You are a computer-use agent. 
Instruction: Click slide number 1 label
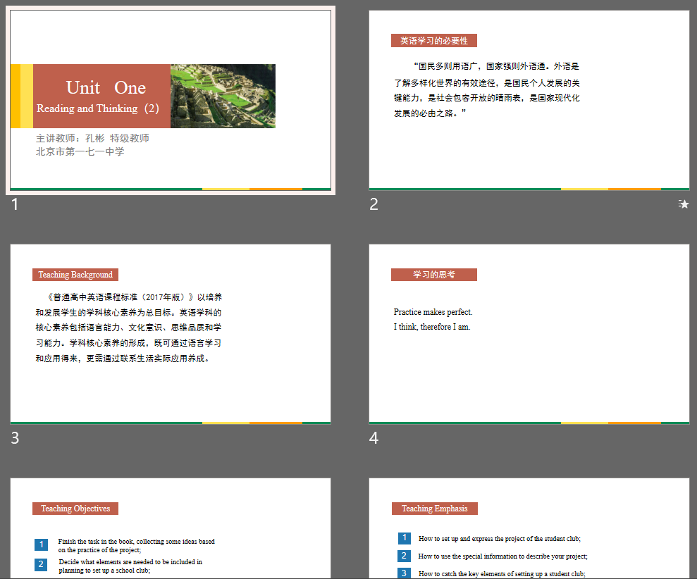[x=16, y=205]
